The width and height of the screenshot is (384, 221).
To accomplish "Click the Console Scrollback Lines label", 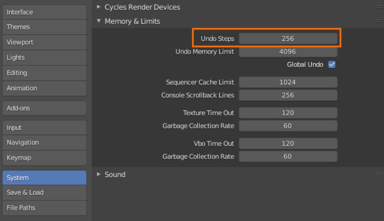I will (x=198, y=95).
